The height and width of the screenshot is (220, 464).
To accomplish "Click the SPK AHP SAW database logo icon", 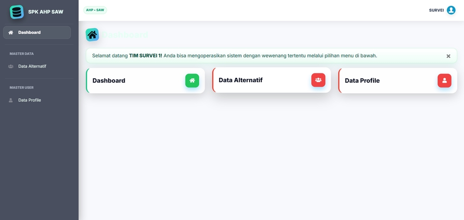I will pyautogui.click(x=17, y=12).
